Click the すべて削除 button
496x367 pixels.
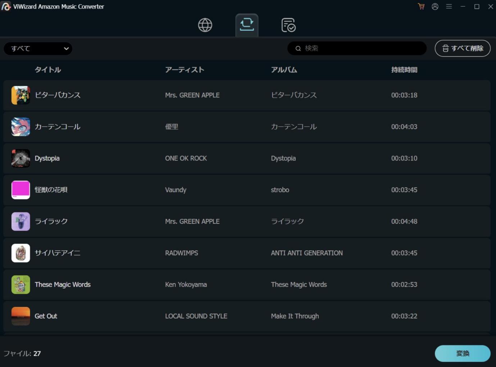click(463, 48)
